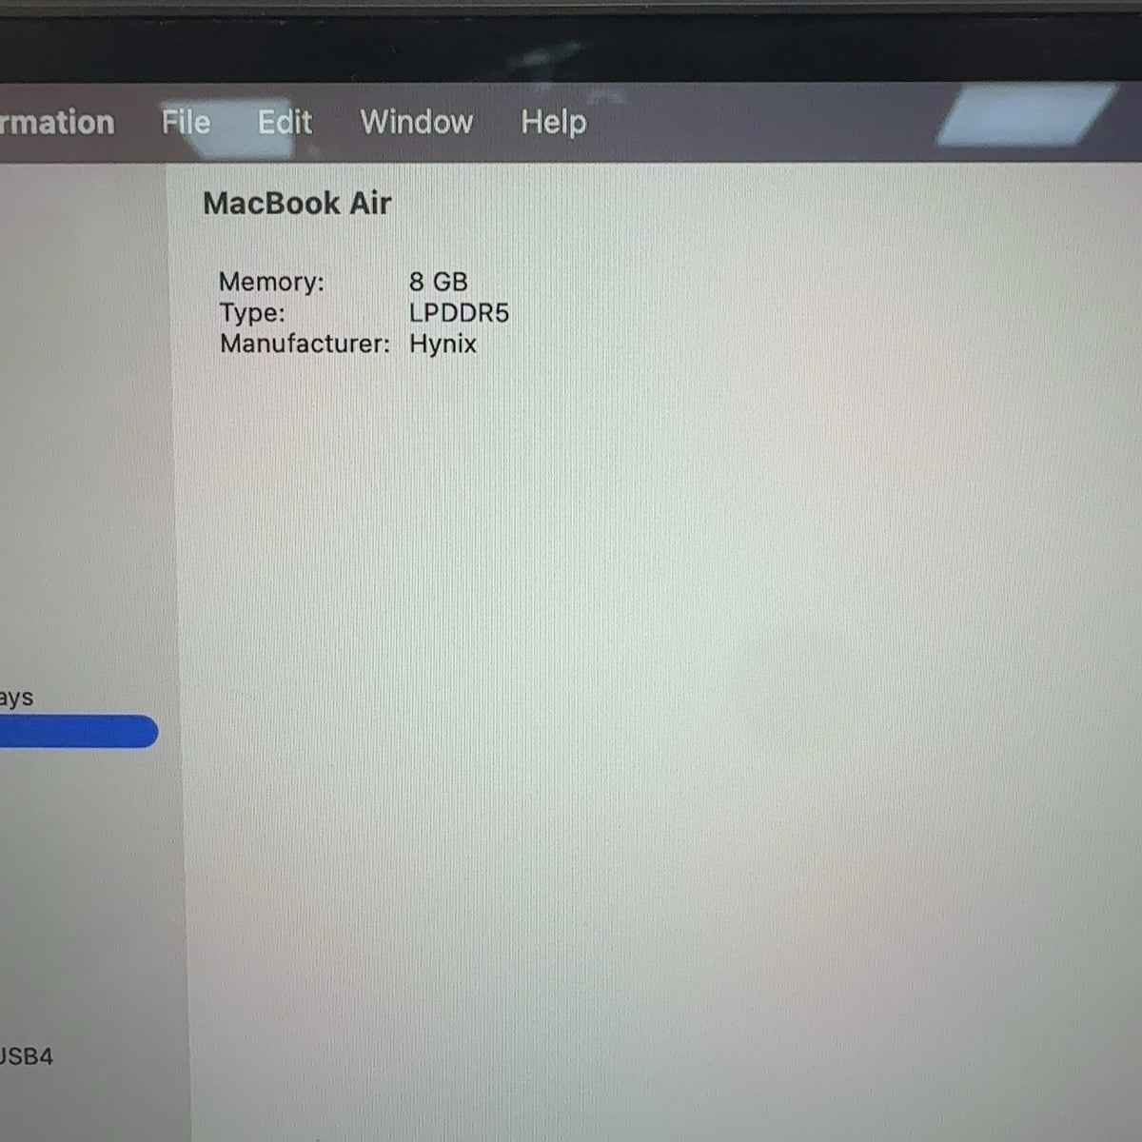Open the File menu
The width and height of the screenshot is (1142, 1142).
tap(186, 122)
